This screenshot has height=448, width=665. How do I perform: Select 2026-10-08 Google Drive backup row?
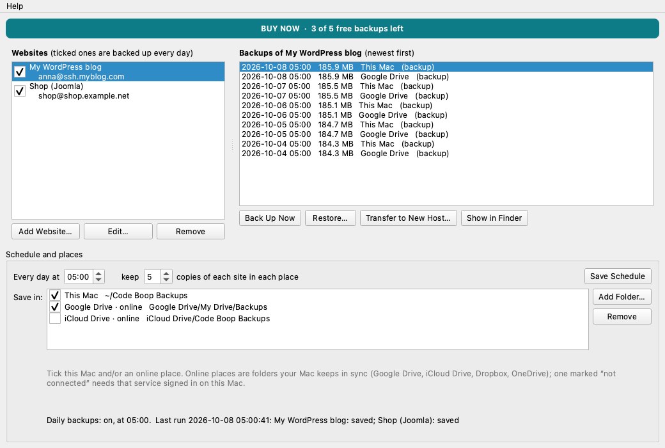[x=446, y=76]
